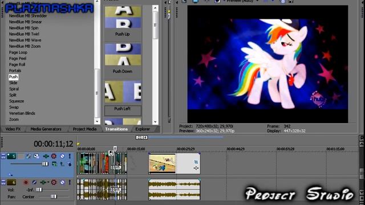The height and width of the screenshot is (205, 365).
Task: Select Split transition
Action: tap(13, 95)
